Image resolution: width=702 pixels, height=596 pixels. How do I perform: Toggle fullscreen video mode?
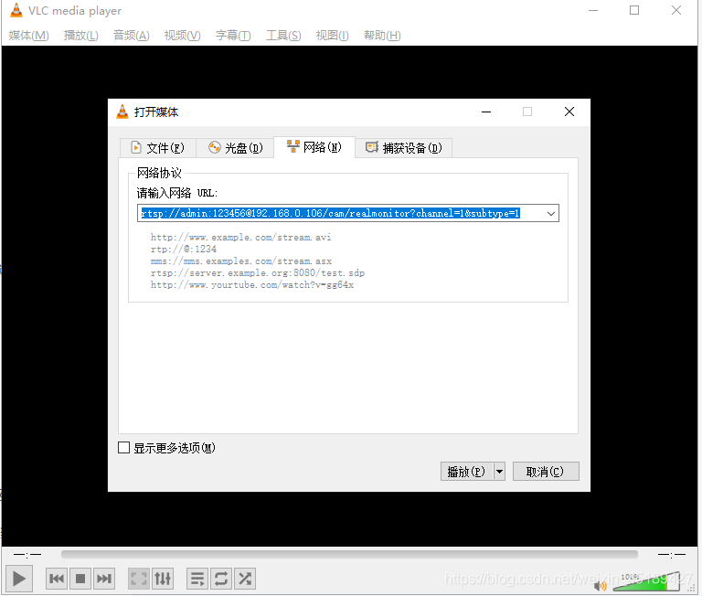139,579
